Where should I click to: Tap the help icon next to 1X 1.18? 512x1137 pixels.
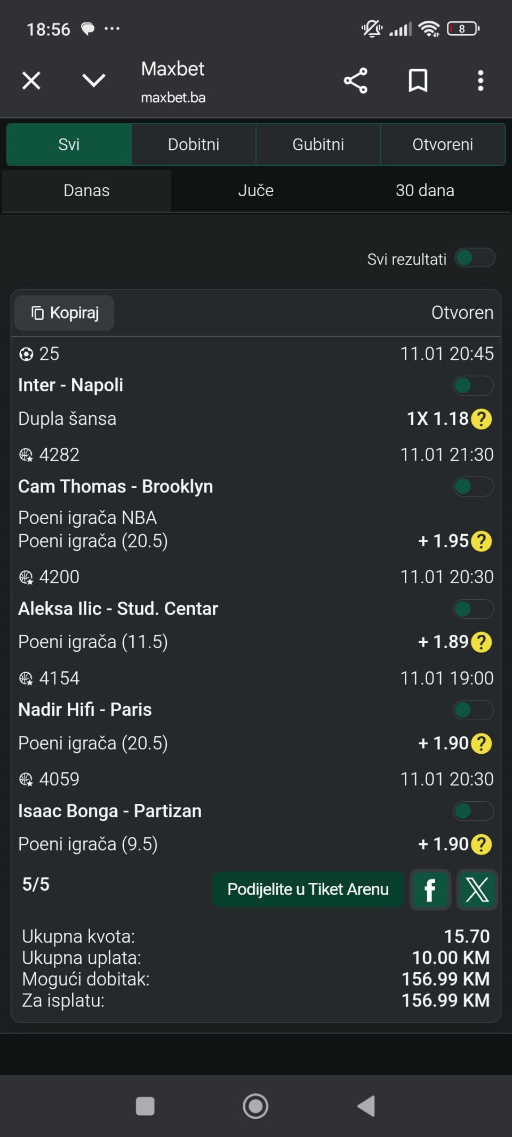[x=482, y=419]
